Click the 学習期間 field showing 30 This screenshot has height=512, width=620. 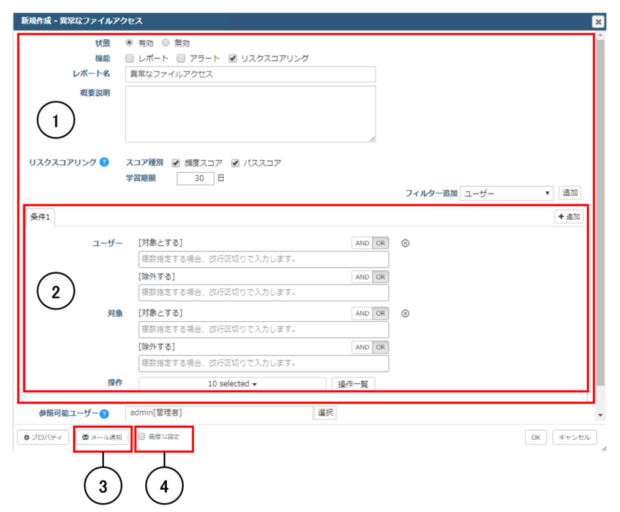(195, 179)
